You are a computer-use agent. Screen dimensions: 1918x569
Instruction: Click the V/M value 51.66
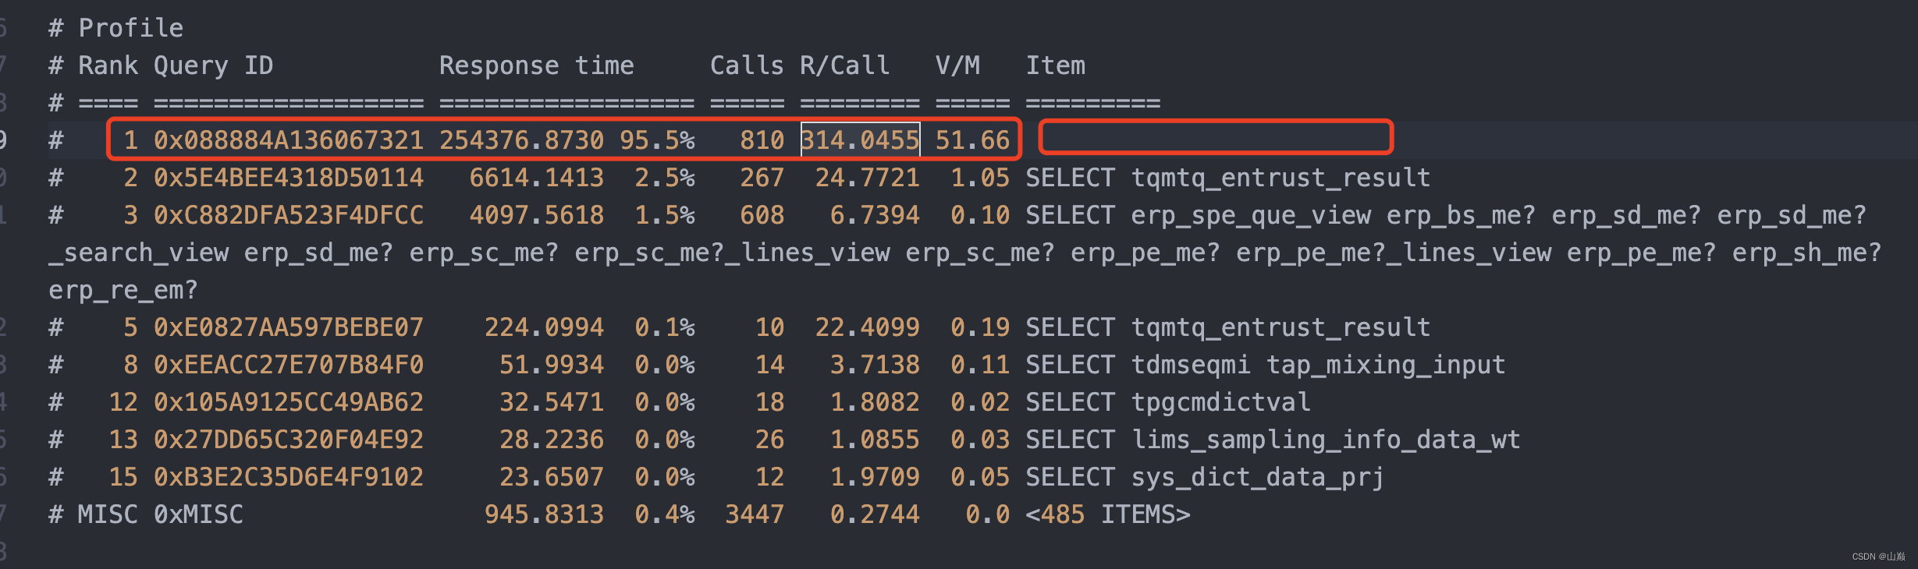point(972,140)
